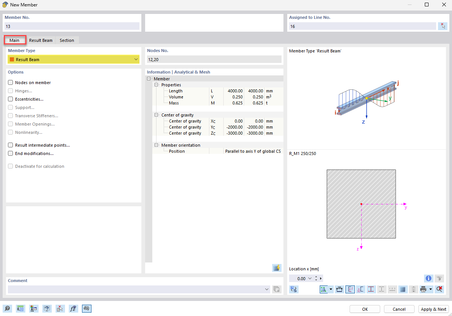Open the section info icon
This screenshot has width=452, height=316.
428,278
